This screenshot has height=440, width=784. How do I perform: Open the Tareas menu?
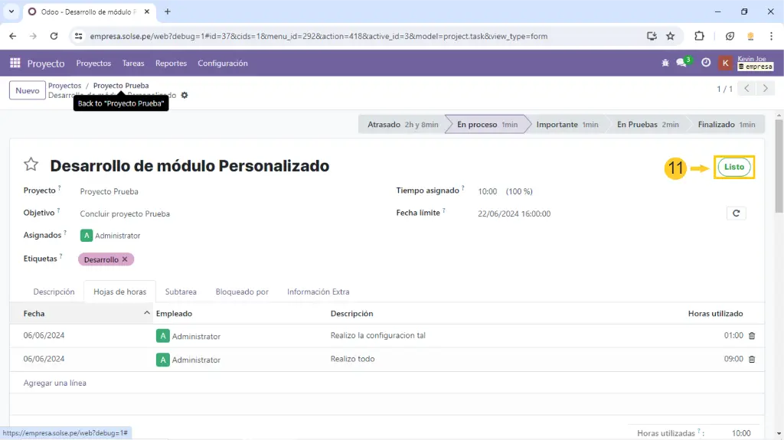click(133, 64)
